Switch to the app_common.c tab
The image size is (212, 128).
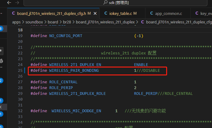pyautogui.click(x=168, y=13)
